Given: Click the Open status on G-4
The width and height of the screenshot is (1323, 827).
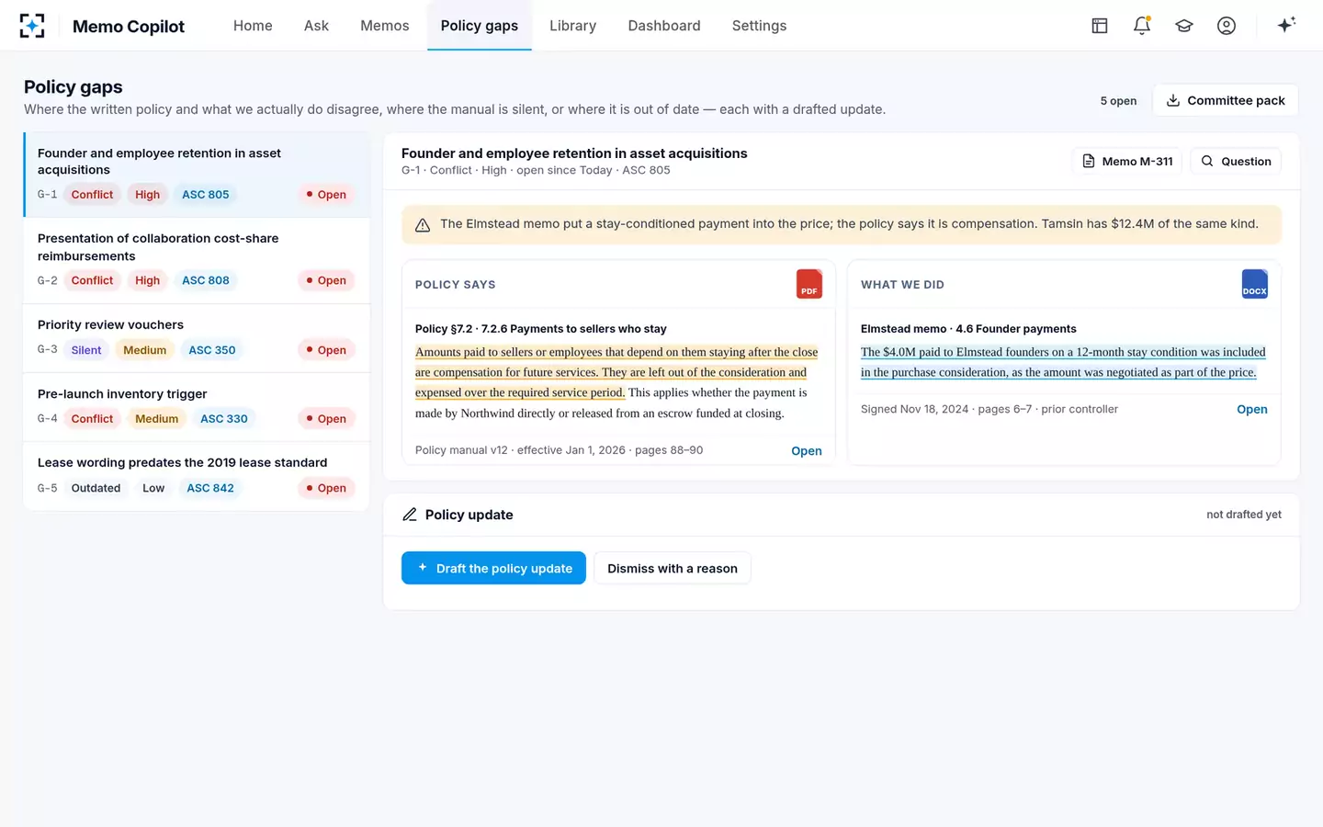Looking at the screenshot, I should pos(326,419).
